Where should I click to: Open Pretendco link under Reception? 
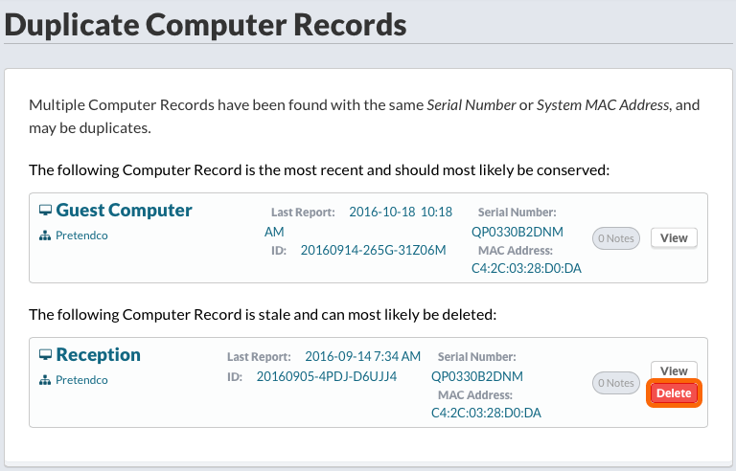click(81, 380)
